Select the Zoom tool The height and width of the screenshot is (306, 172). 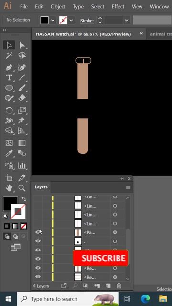[x=22, y=188]
